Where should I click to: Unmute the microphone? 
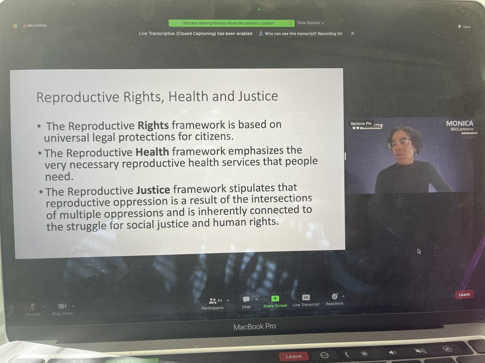32,307
